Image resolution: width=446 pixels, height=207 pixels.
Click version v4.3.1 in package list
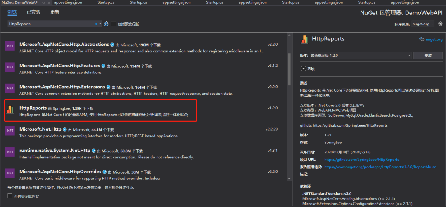click(x=273, y=151)
